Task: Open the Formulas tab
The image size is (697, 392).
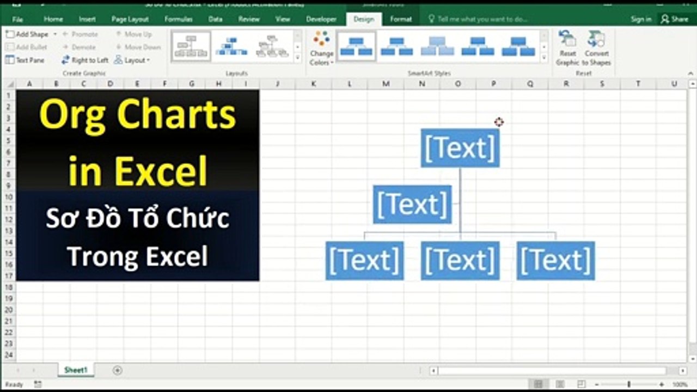Action: point(179,19)
